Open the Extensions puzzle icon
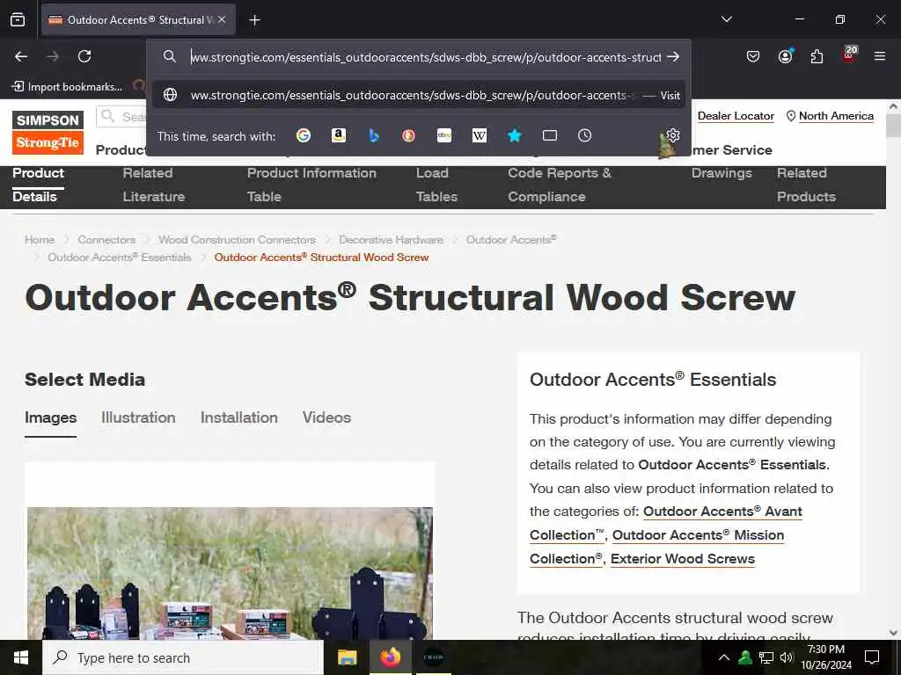This screenshot has height=675, width=901. pos(817,56)
